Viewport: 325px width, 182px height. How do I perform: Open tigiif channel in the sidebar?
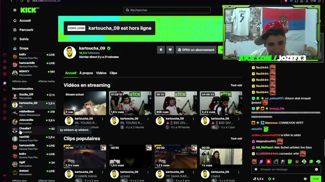point(34,164)
